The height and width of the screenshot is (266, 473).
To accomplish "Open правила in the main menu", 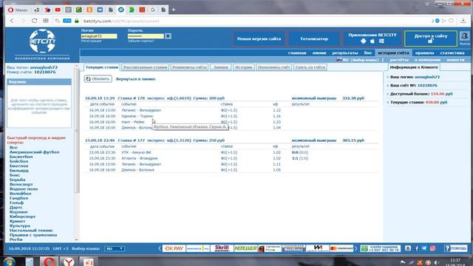I will (424, 52).
